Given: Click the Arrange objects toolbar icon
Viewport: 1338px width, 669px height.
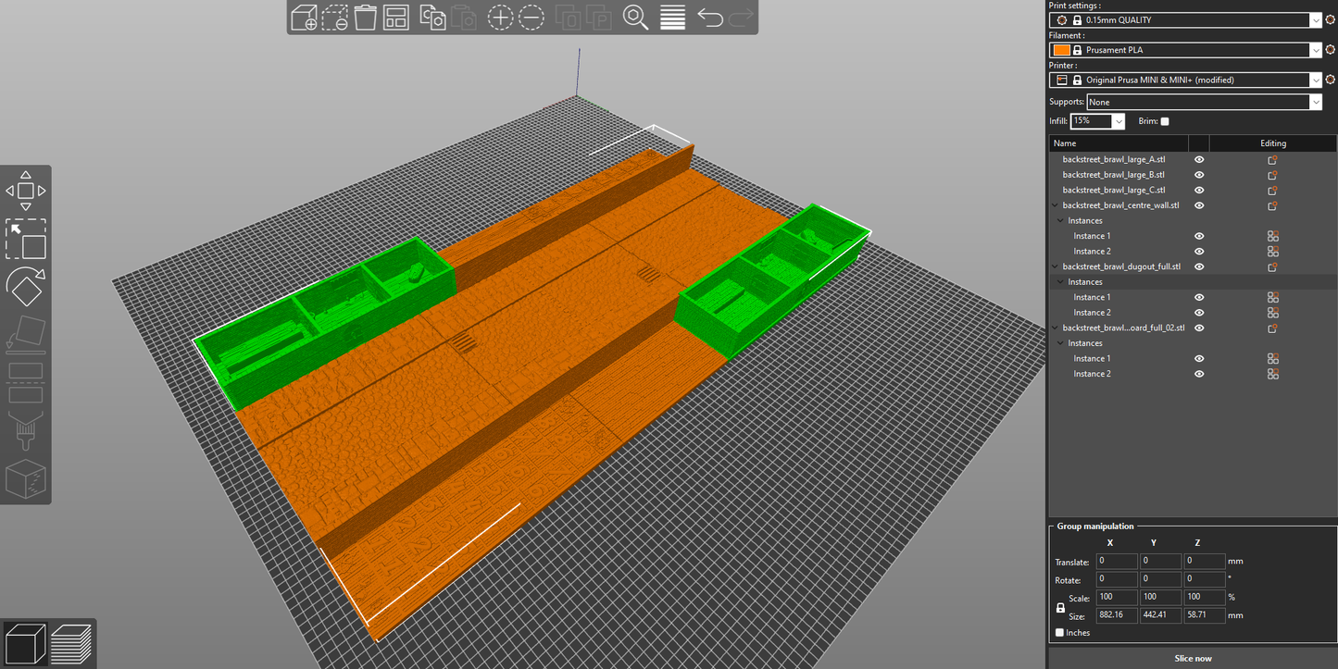Looking at the screenshot, I should point(396,18).
